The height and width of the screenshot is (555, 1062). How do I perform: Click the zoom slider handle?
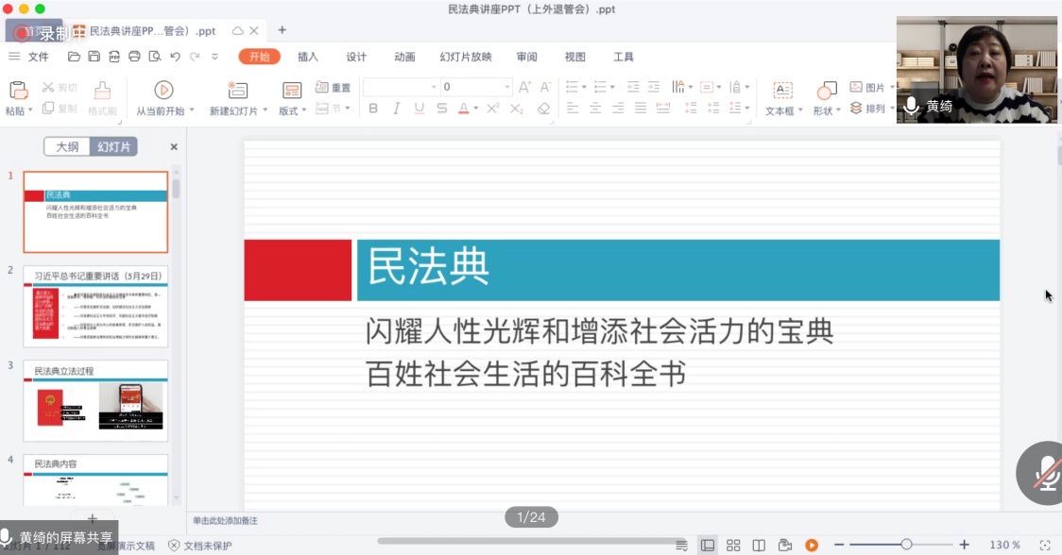click(x=906, y=545)
